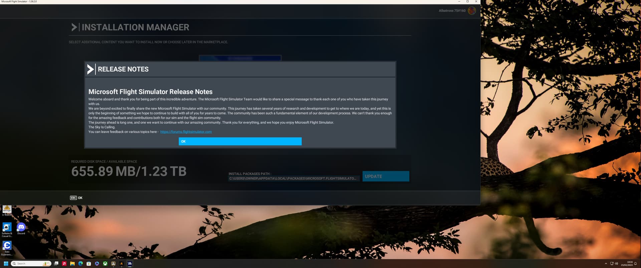Viewport: 641px width, 268px height.
Task: Show hidden system tray icons
Action: pos(606,264)
